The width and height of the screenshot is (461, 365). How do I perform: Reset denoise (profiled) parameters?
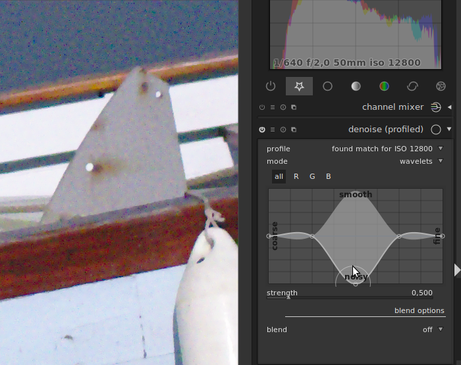point(283,130)
